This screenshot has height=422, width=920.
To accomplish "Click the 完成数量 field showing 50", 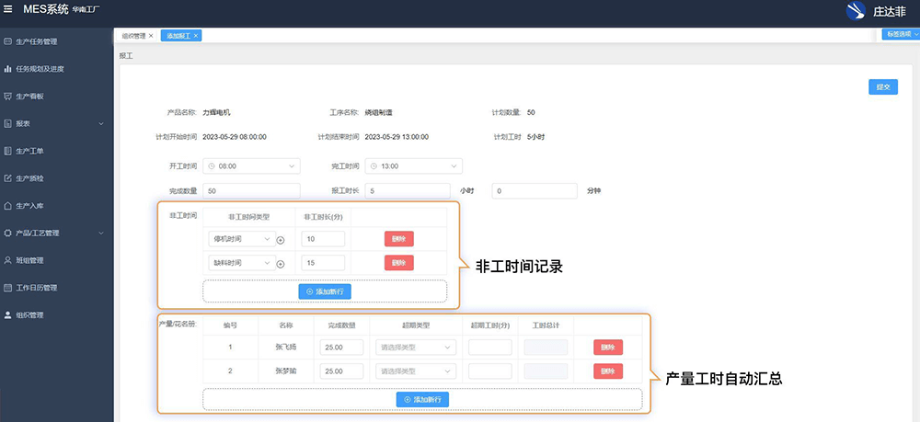I will pos(251,191).
